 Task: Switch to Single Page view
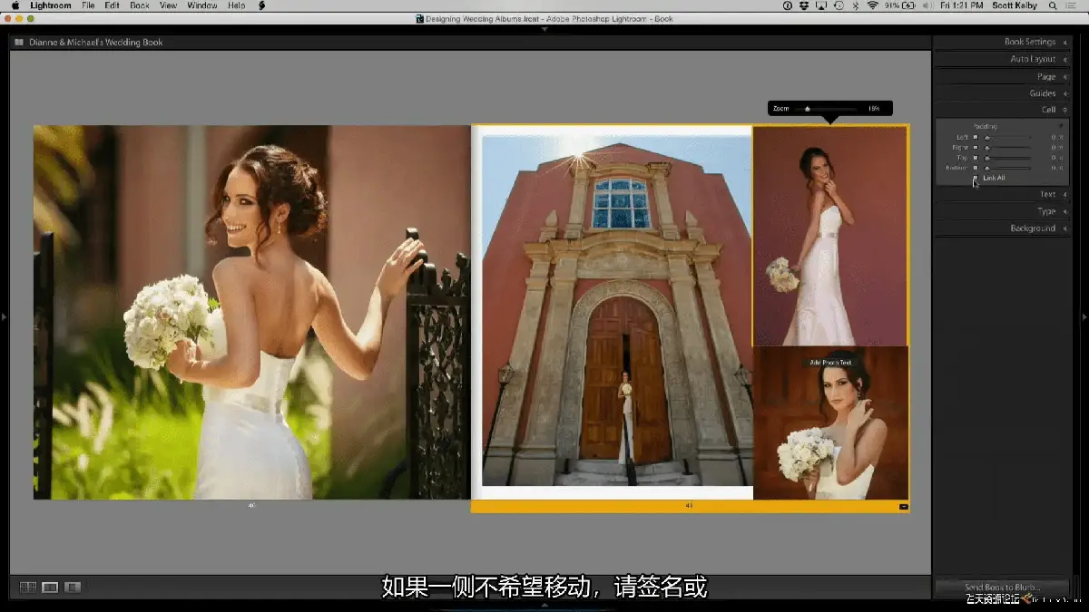coord(73,588)
